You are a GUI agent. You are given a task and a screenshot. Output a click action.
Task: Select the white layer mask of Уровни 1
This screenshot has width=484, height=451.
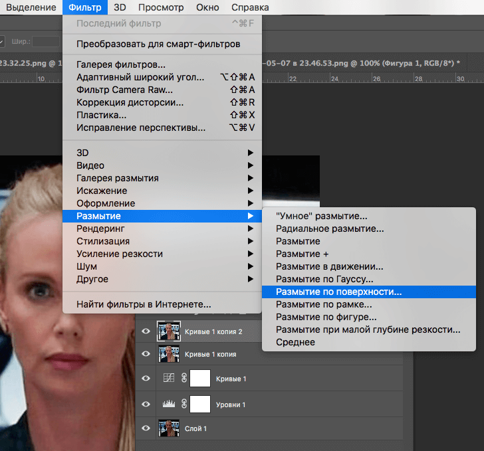[200, 404]
